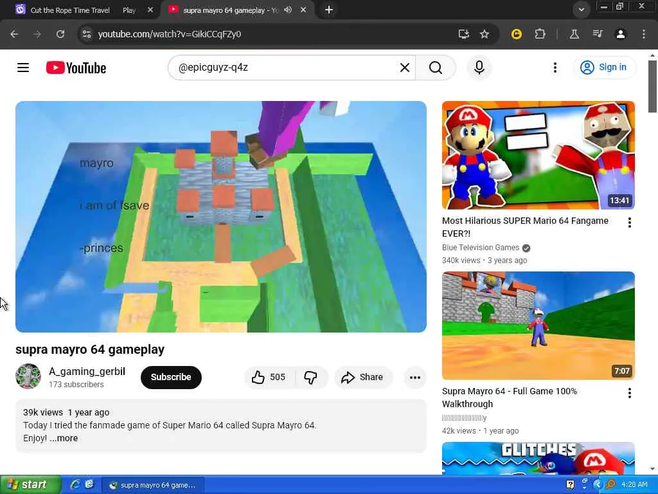Open the media control icon

pyautogui.click(x=598, y=34)
